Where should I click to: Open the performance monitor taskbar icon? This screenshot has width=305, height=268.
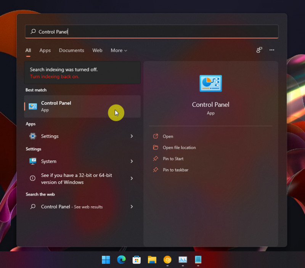click(x=183, y=260)
